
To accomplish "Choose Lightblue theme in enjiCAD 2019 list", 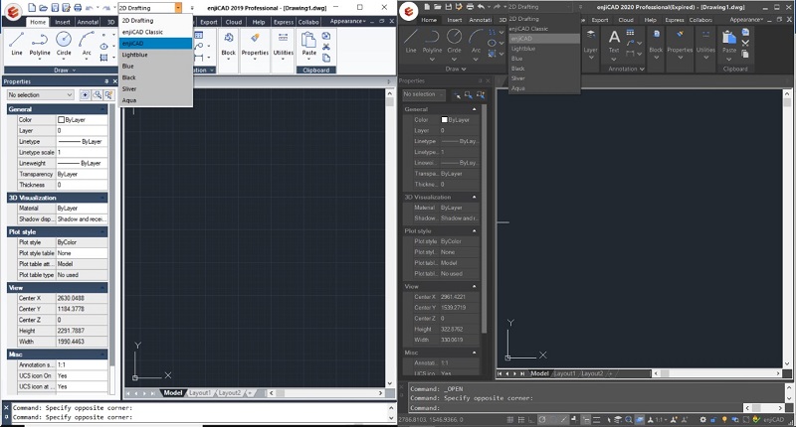I will 155,55.
